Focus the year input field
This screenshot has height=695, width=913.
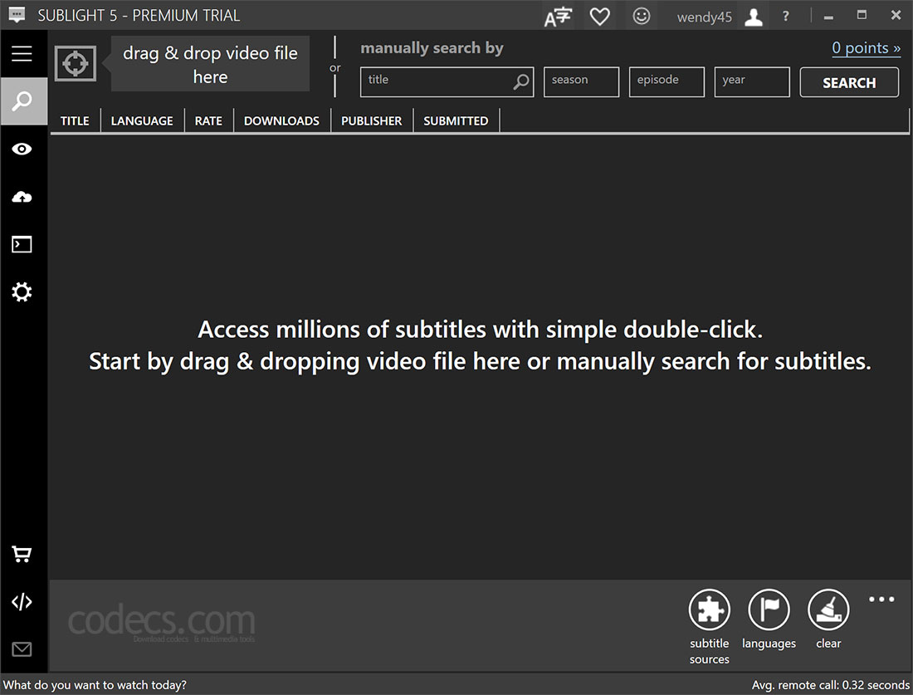pos(752,81)
